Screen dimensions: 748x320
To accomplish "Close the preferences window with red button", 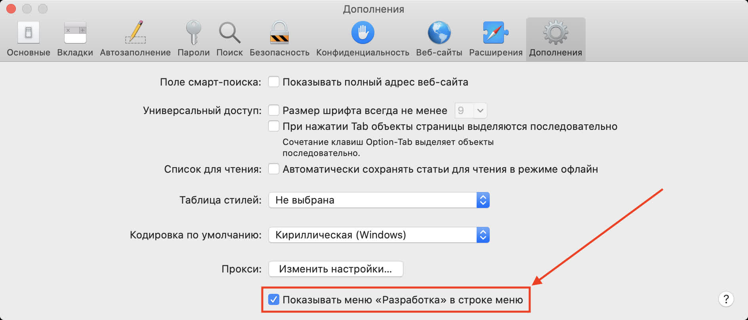I will pos(11,9).
